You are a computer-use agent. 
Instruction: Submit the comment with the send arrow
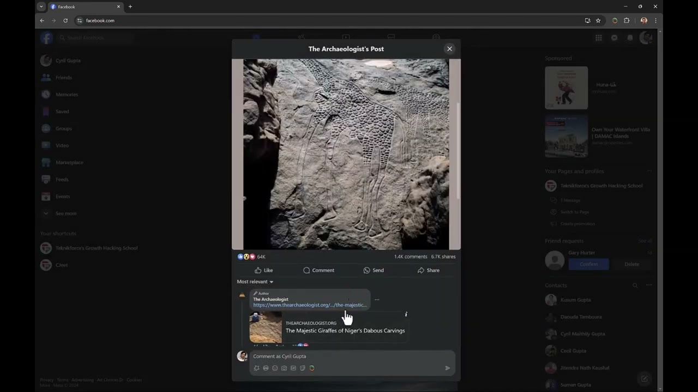pyautogui.click(x=448, y=368)
